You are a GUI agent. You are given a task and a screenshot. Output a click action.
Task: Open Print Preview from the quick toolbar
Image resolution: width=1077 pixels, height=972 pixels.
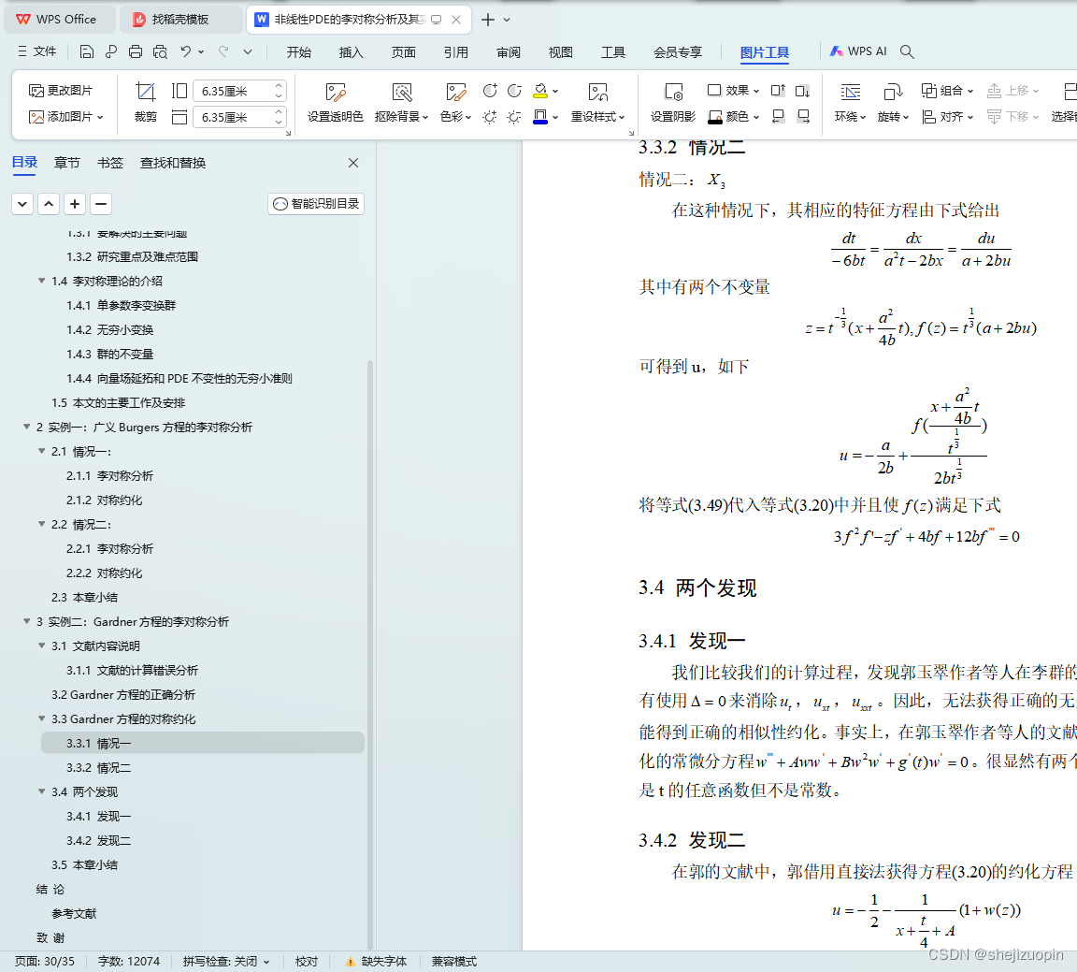(x=160, y=51)
